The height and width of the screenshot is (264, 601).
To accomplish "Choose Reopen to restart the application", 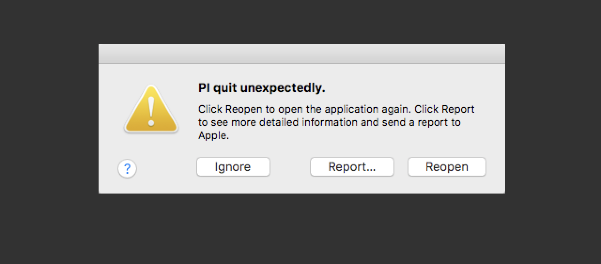I will (x=447, y=167).
